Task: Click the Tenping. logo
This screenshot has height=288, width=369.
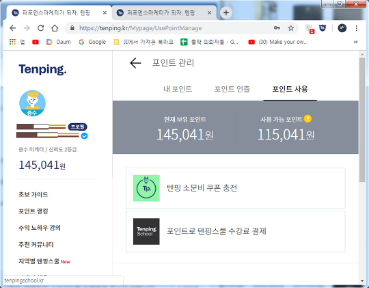Action: pyautogui.click(x=42, y=69)
